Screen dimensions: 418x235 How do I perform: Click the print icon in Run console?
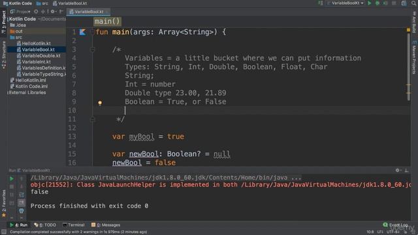coord(22,211)
